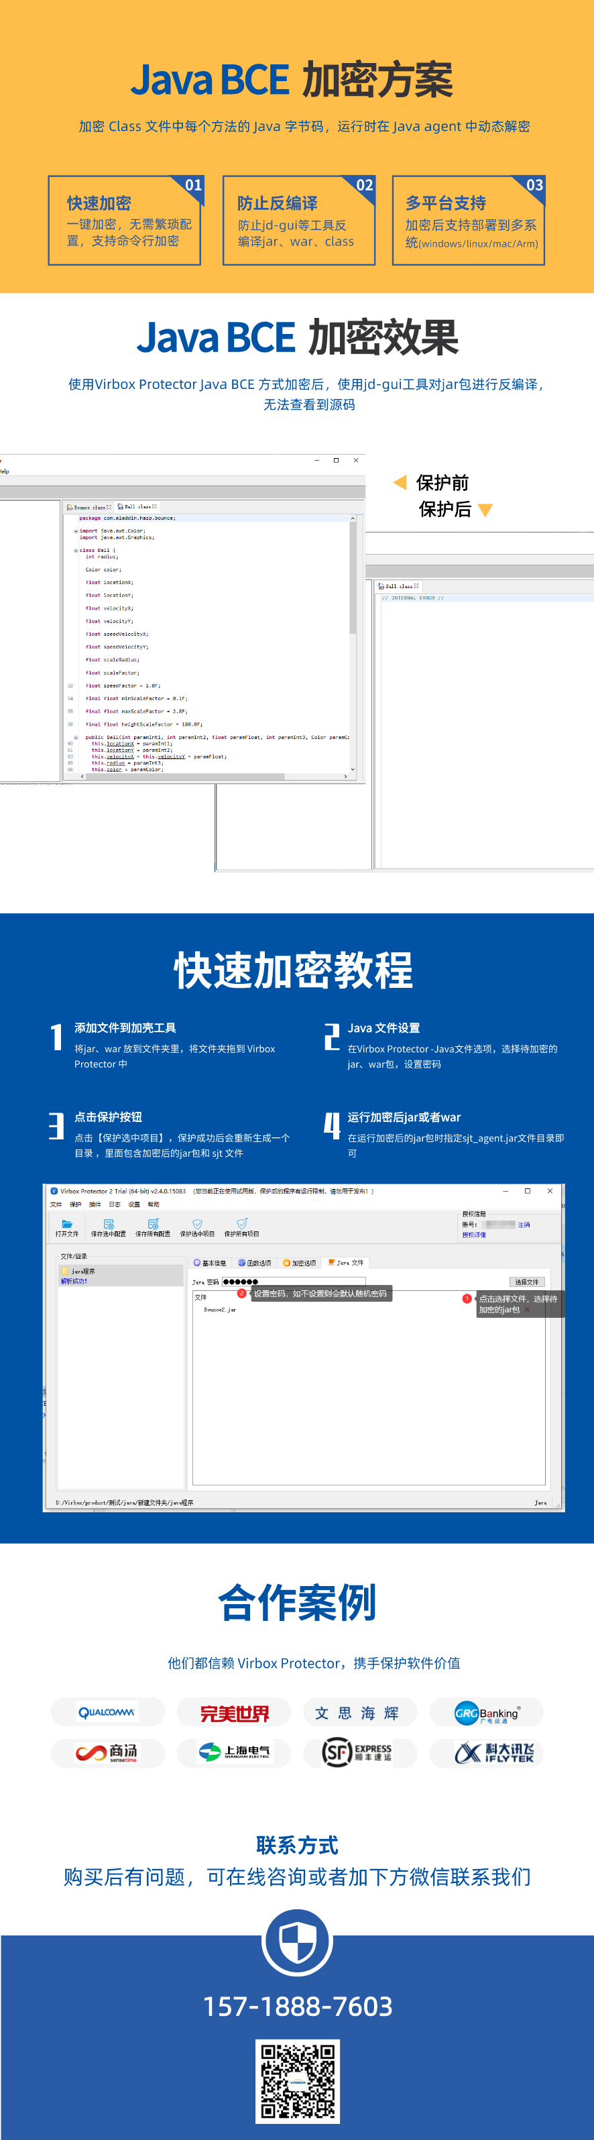This screenshot has height=2140, width=594.
Task: Click the 授权详情 license details link
Action: click(x=473, y=1235)
